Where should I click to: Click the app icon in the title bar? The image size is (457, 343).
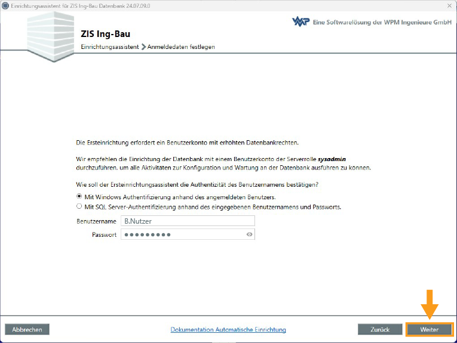tap(5, 5)
